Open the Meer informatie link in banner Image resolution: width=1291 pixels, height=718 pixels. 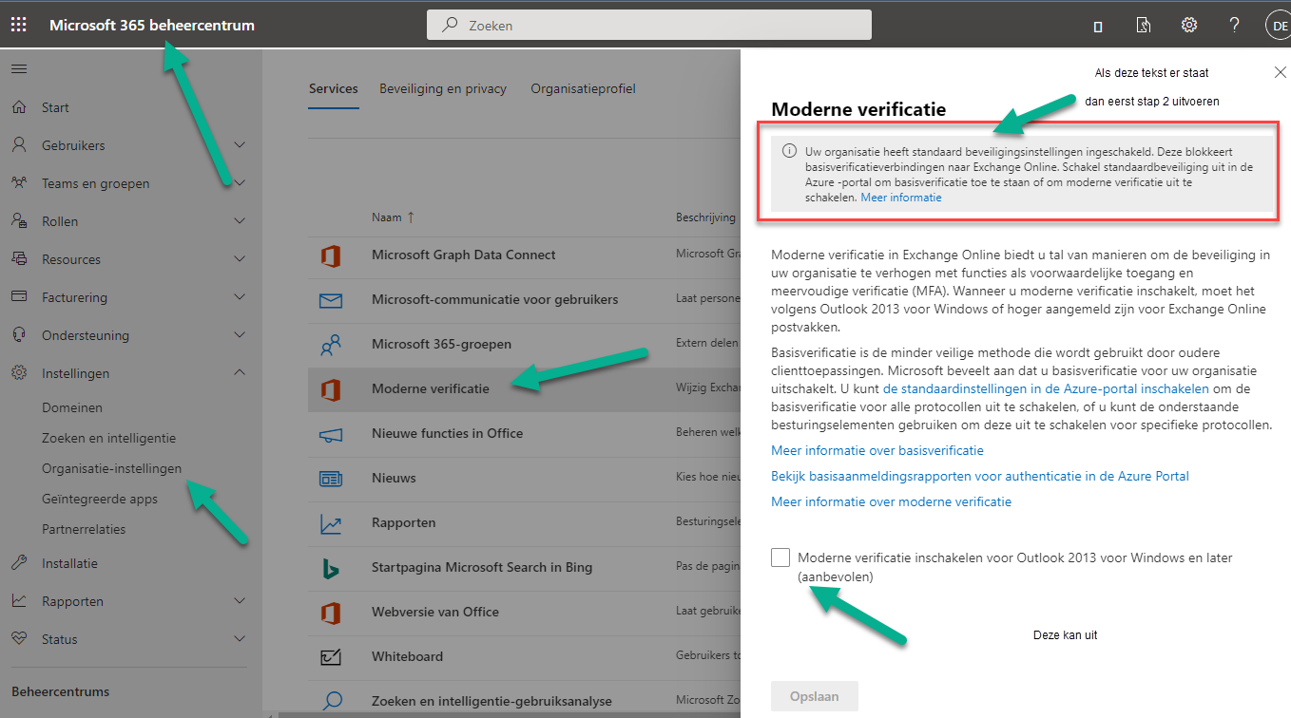(x=901, y=198)
